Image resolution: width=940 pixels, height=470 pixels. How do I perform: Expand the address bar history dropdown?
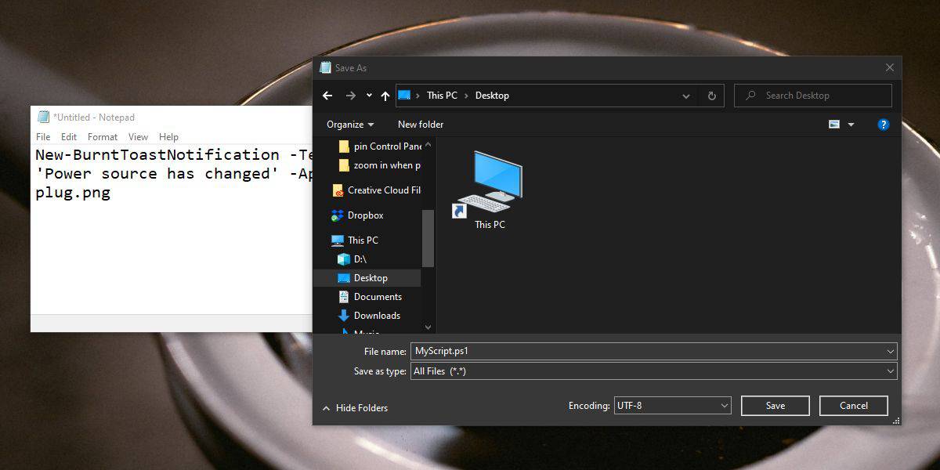pyautogui.click(x=686, y=96)
